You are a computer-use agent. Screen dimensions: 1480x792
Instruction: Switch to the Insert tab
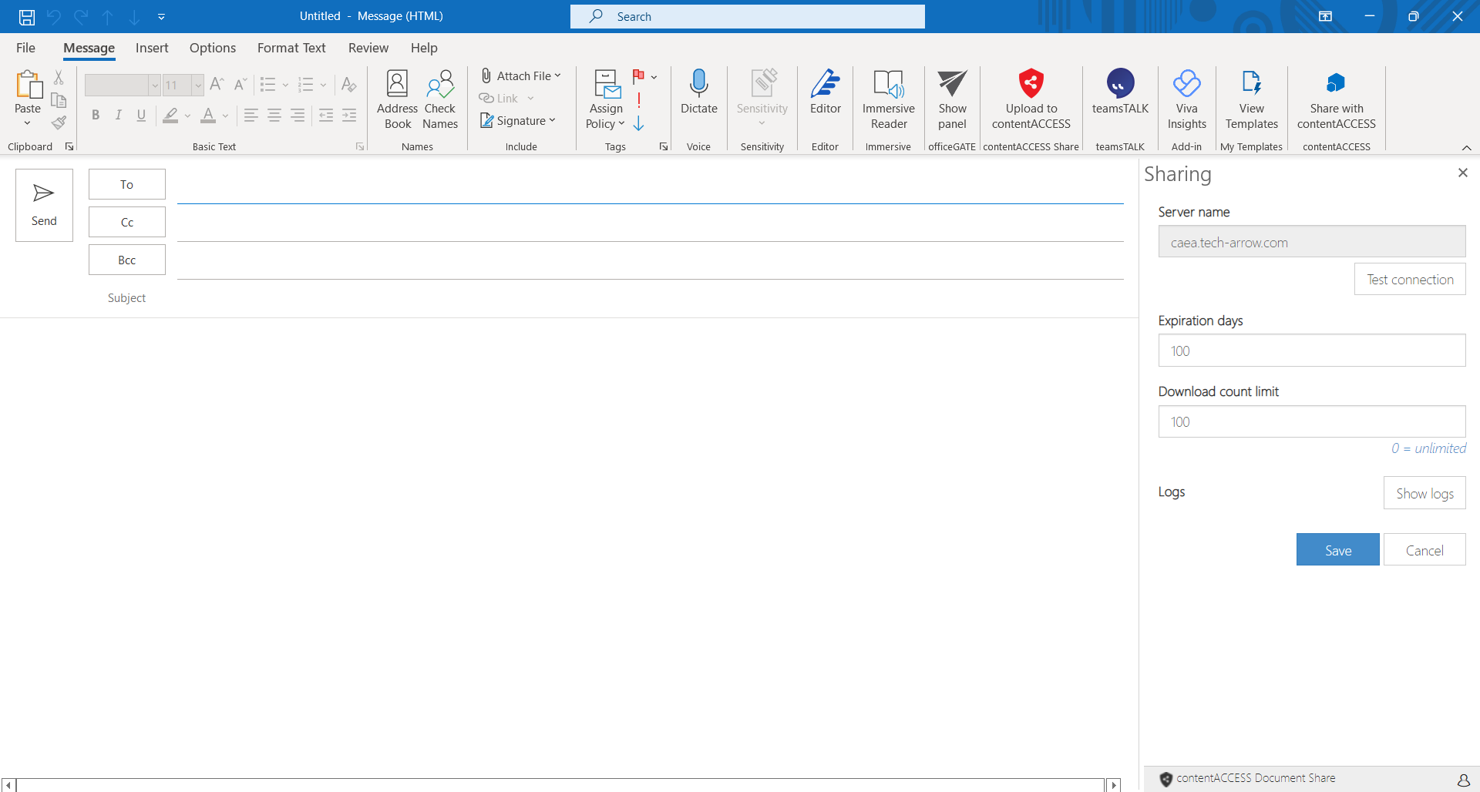click(x=152, y=48)
